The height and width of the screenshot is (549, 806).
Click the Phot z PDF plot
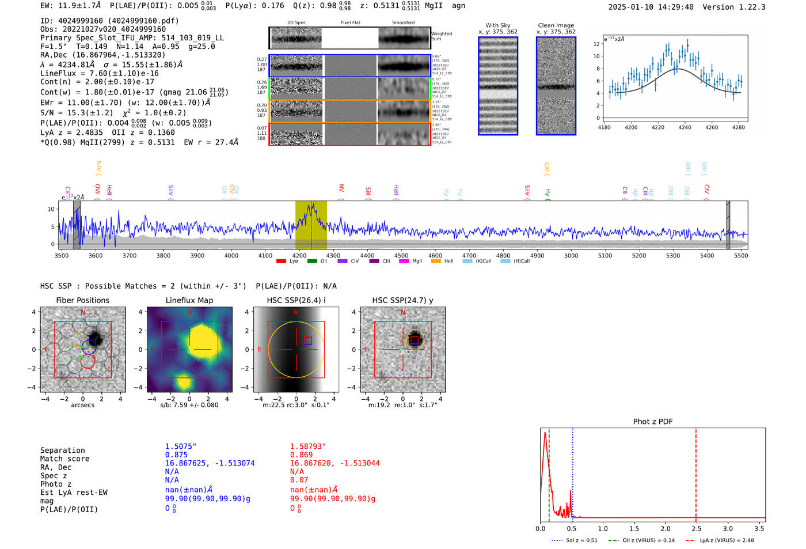tap(653, 475)
